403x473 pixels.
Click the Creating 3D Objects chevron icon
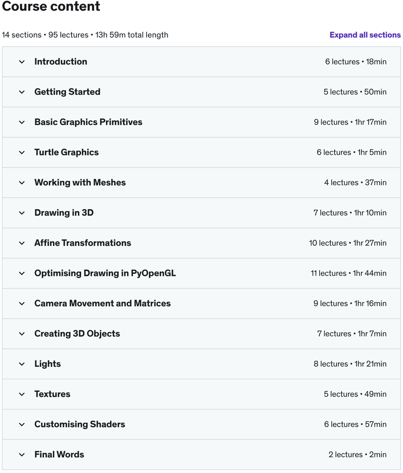coord(22,334)
